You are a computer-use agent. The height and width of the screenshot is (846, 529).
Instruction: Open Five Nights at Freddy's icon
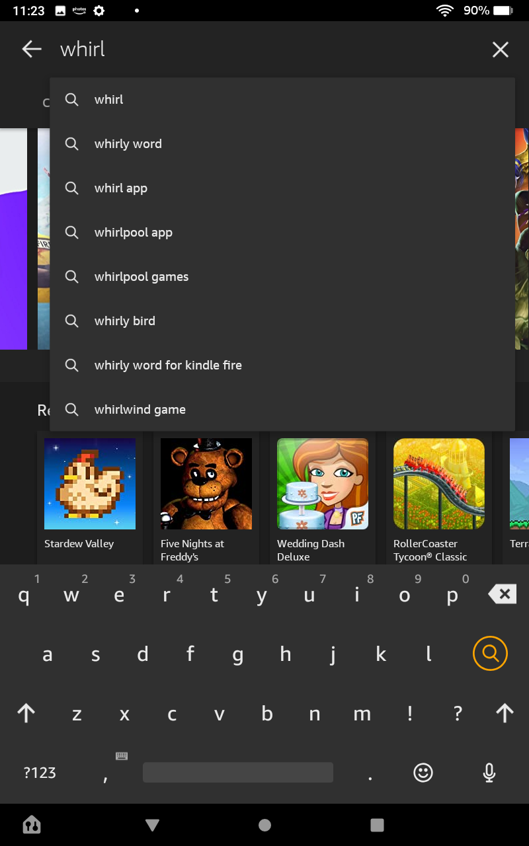(206, 484)
